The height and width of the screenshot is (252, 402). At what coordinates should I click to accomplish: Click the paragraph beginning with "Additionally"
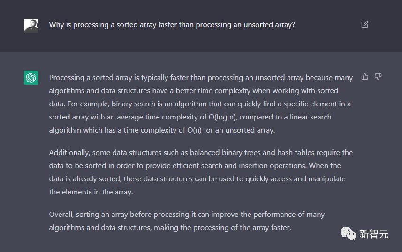[201, 172]
